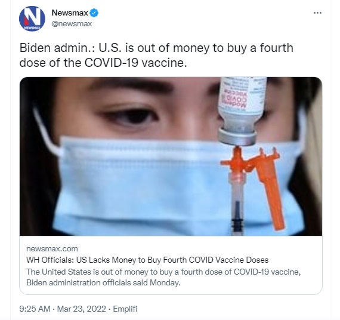Viewport: 340px width, 320px height.
Task: Open the Newsmax profile avatar
Action: pos(32,19)
